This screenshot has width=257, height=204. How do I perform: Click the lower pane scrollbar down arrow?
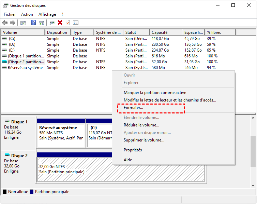[253, 186]
